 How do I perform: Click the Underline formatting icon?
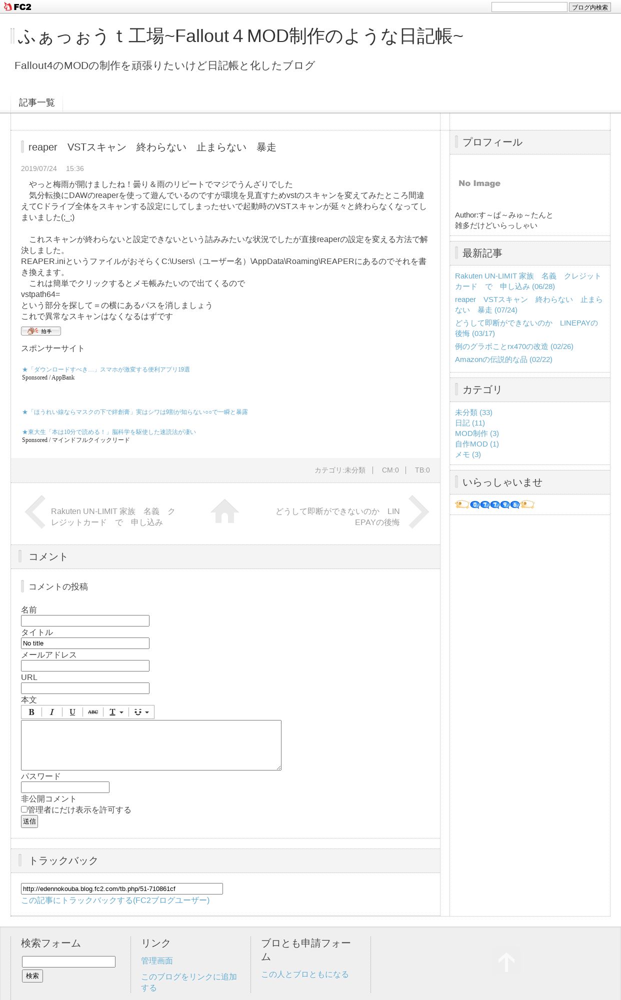coord(72,712)
